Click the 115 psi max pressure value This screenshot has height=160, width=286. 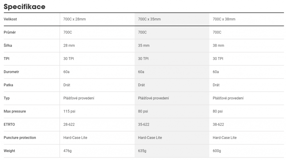[x=69, y=111]
